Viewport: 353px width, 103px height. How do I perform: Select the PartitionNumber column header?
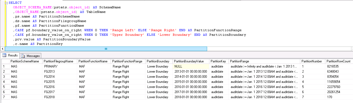[313, 61]
